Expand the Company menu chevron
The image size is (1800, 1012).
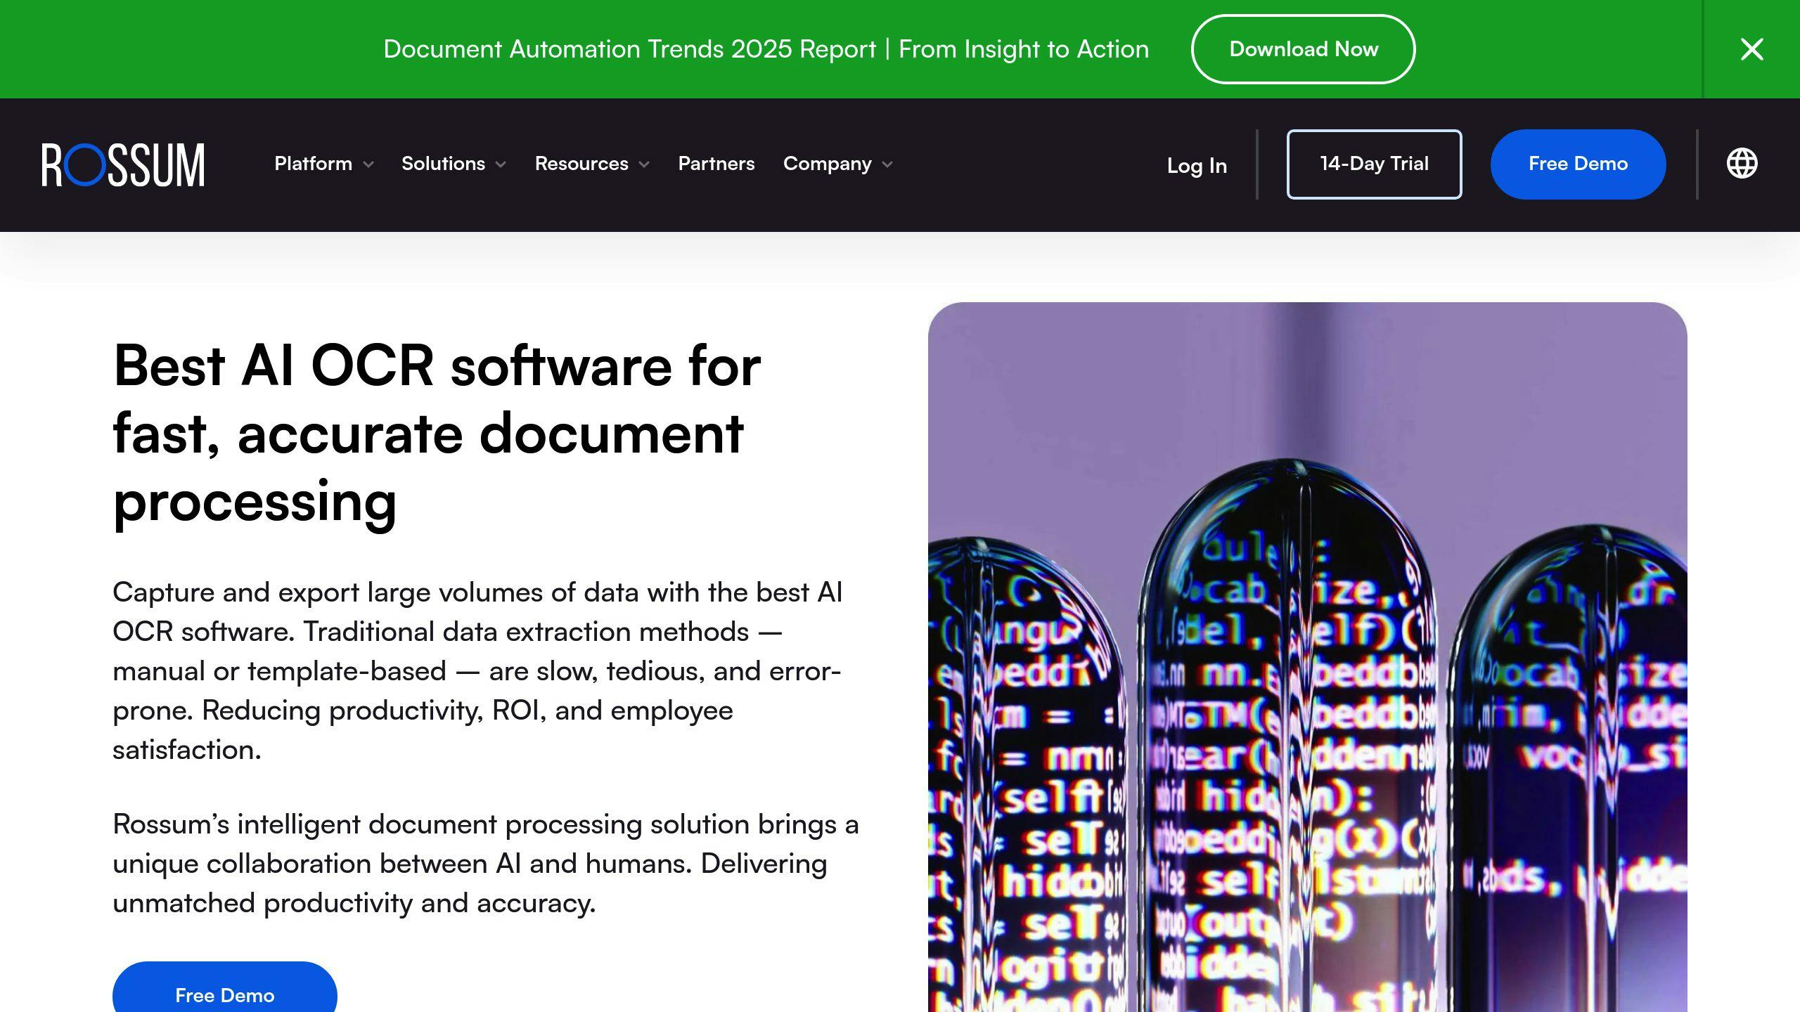point(887,164)
